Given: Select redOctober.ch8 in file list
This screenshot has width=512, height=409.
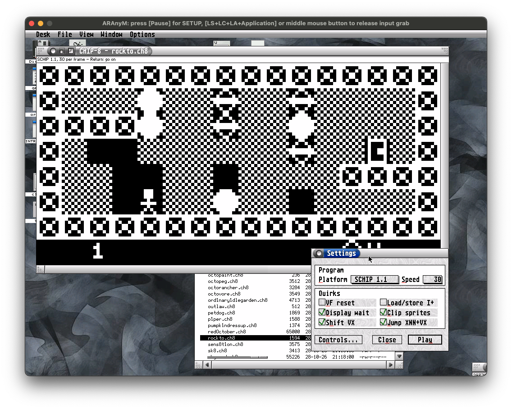Looking at the screenshot, I should point(227,332).
